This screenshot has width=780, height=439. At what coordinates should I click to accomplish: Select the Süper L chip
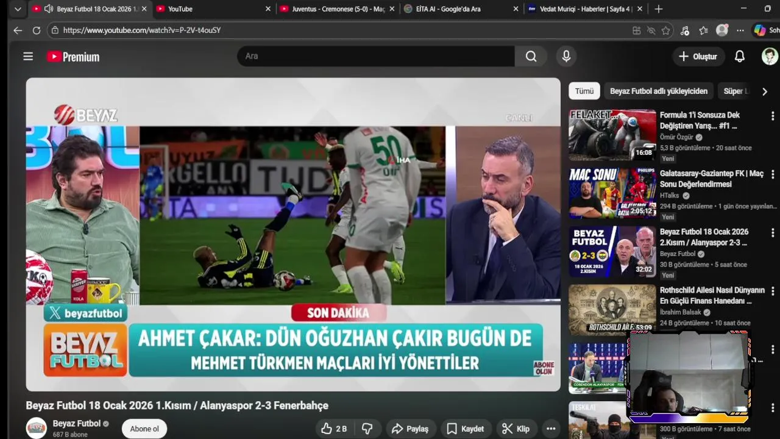(736, 91)
